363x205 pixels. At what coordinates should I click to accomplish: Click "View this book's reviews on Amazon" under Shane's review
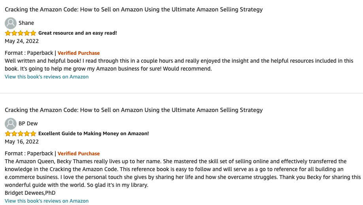point(47,77)
